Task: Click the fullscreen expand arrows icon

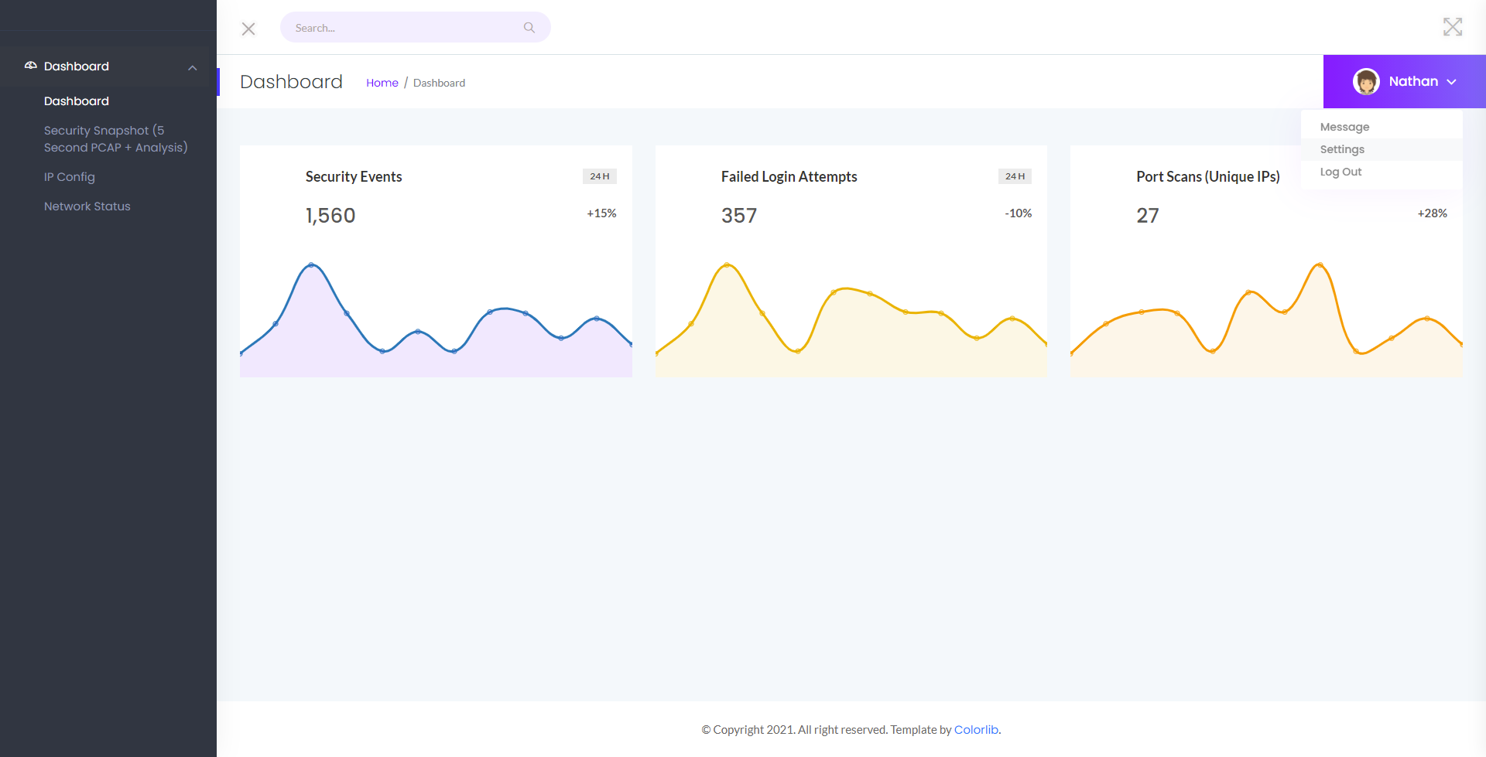Action: [1452, 27]
